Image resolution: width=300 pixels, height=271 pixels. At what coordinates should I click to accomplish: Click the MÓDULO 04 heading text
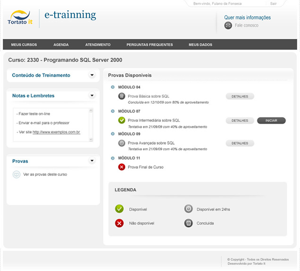pyautogui.click(x=129, y=87)
